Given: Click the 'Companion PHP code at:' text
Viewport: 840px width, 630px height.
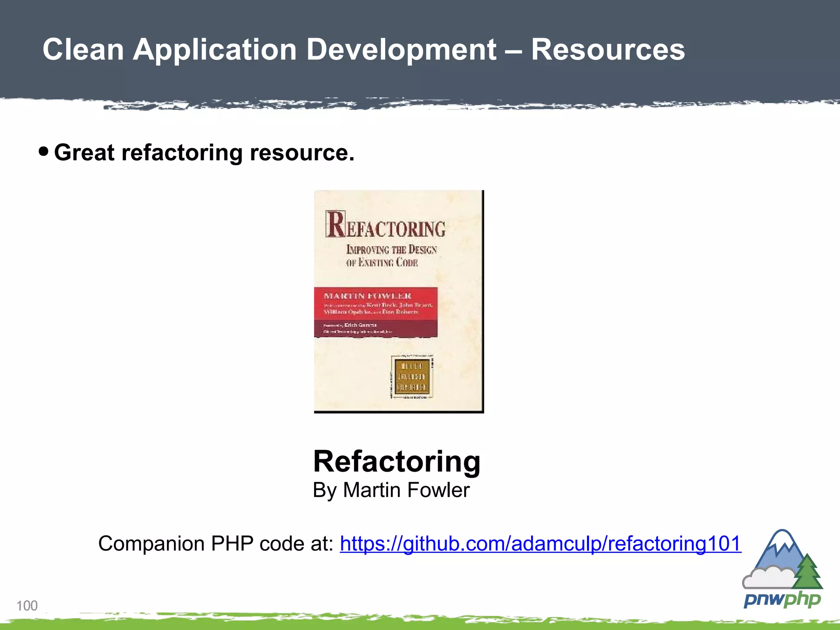Looking at the screenshot, I should point(216,543).
